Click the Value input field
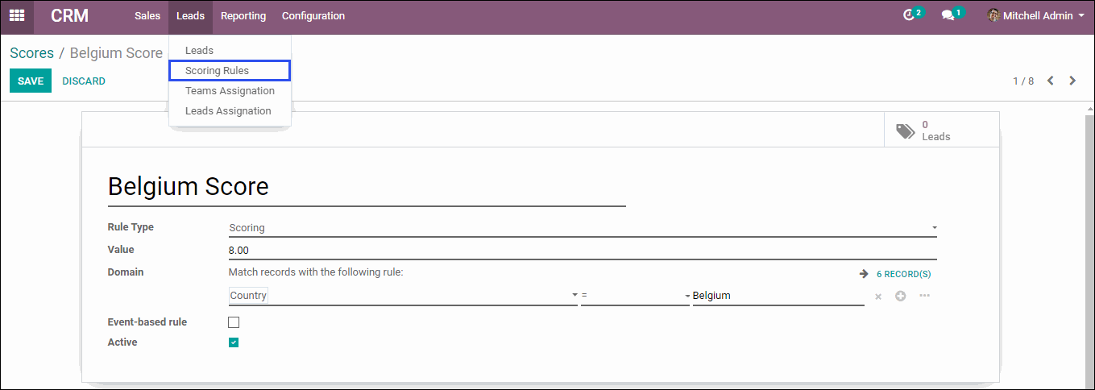 583,251
